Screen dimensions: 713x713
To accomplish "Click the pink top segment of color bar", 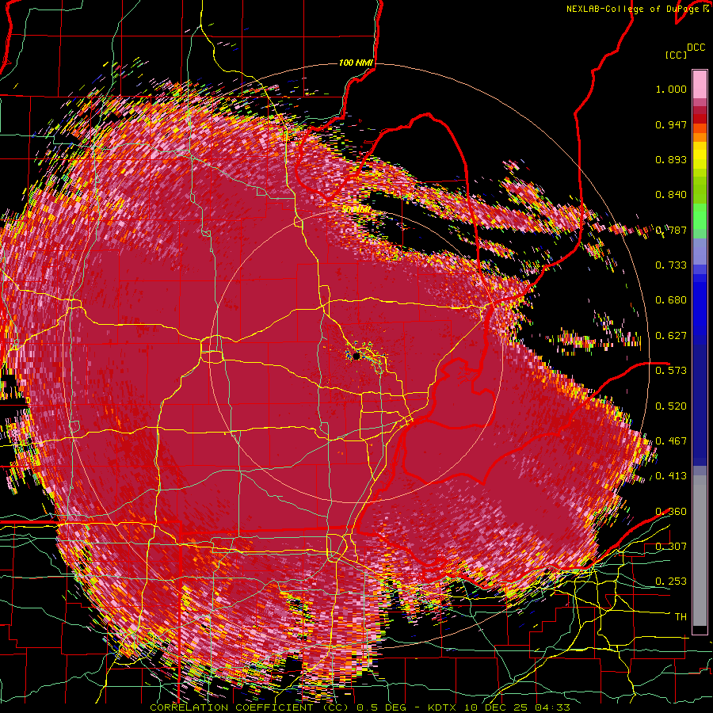I will (700, 84).
